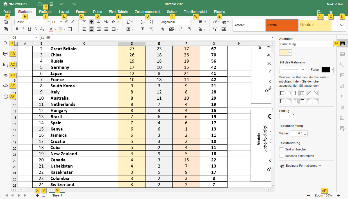Check the 'passend schrumpfen' option
Screen dimensions: 348x199
coord(281,155)
